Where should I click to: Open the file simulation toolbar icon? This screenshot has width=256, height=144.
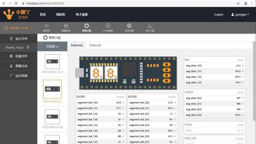[129, 26]
